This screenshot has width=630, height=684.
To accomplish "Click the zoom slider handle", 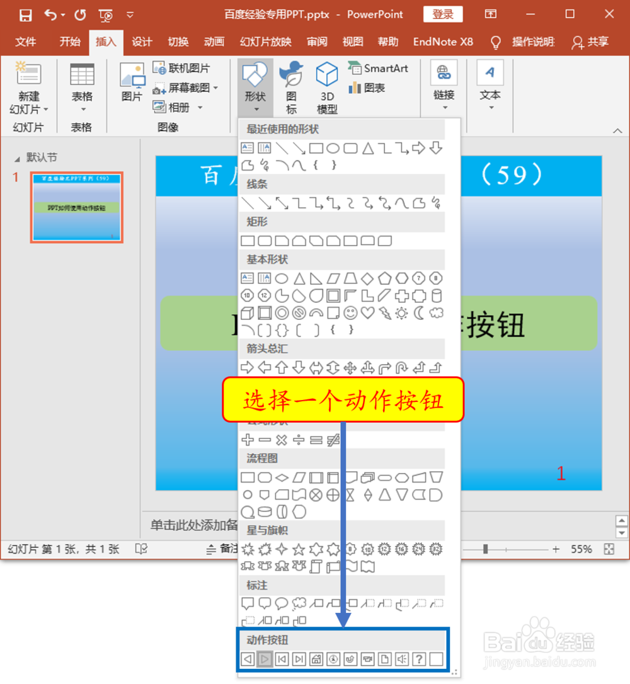I will 485,549.
